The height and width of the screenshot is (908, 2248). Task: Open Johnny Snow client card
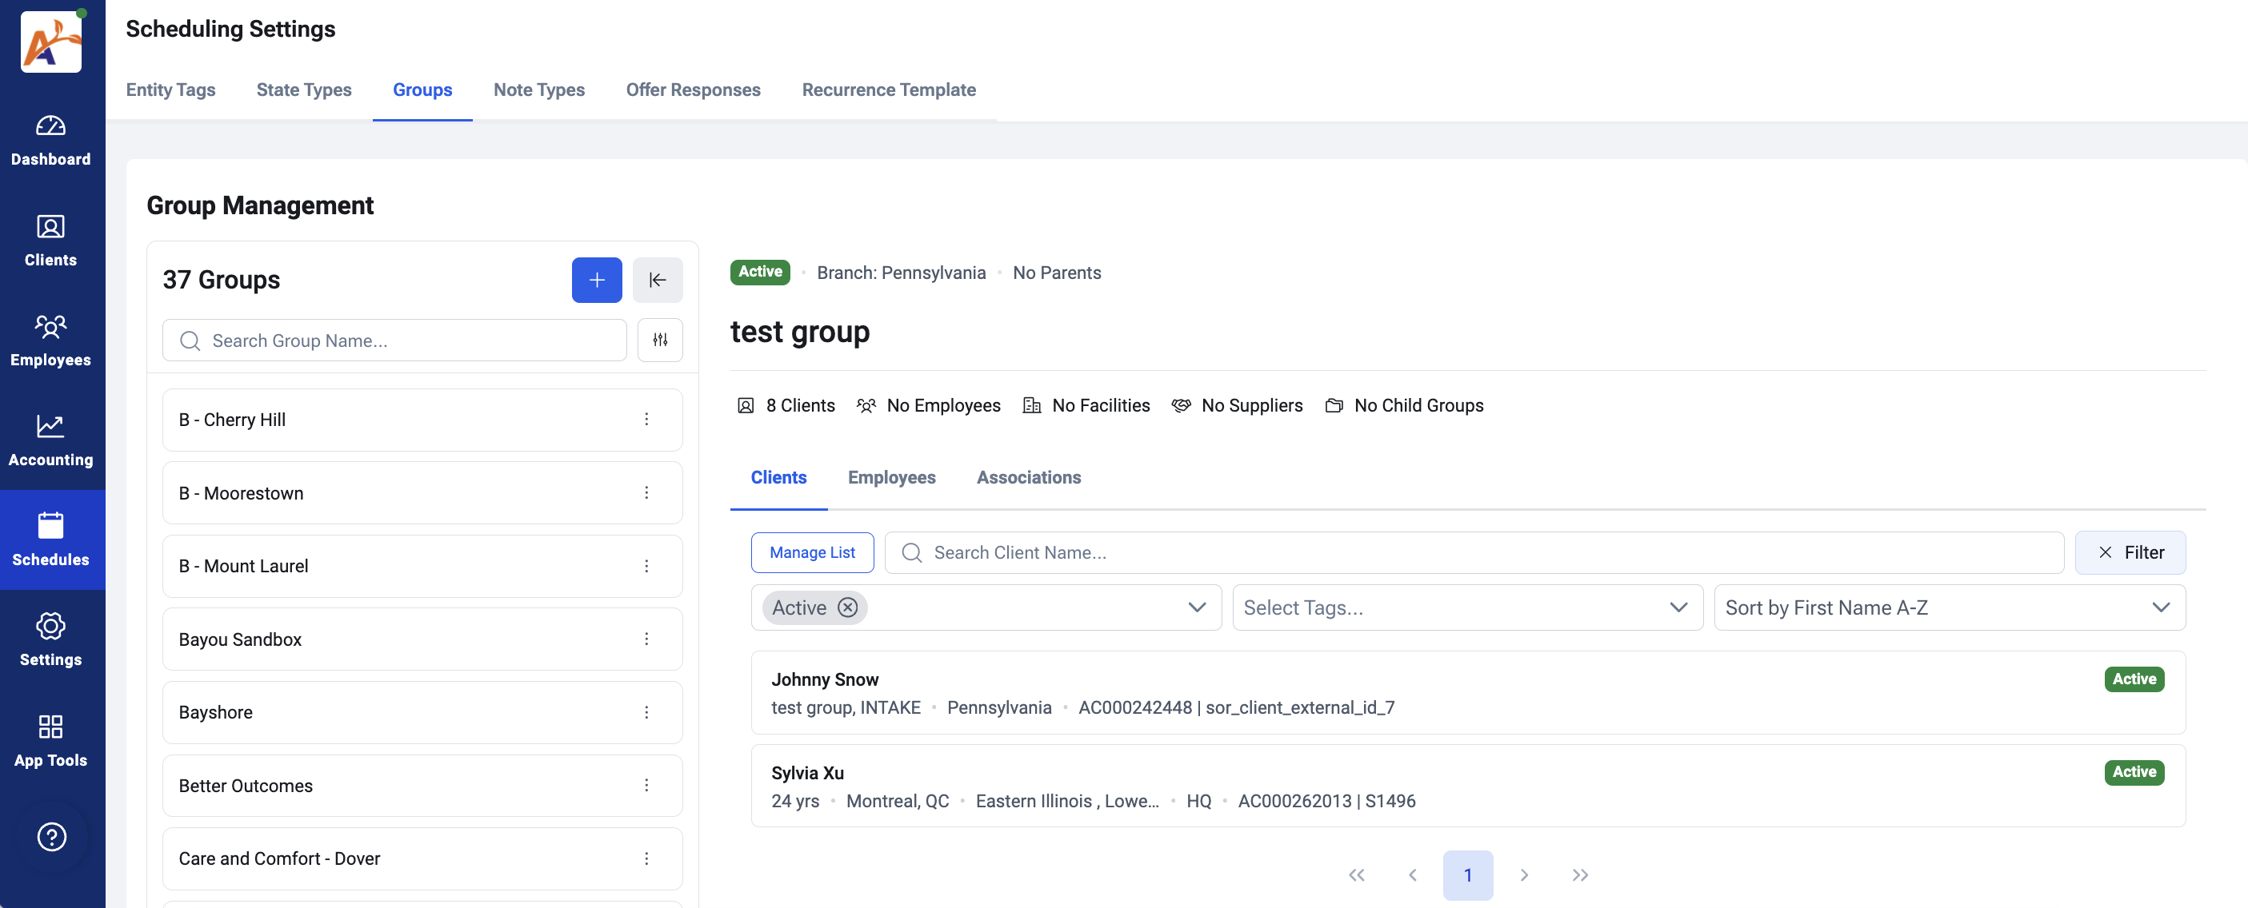click(x=1468, y=692)
